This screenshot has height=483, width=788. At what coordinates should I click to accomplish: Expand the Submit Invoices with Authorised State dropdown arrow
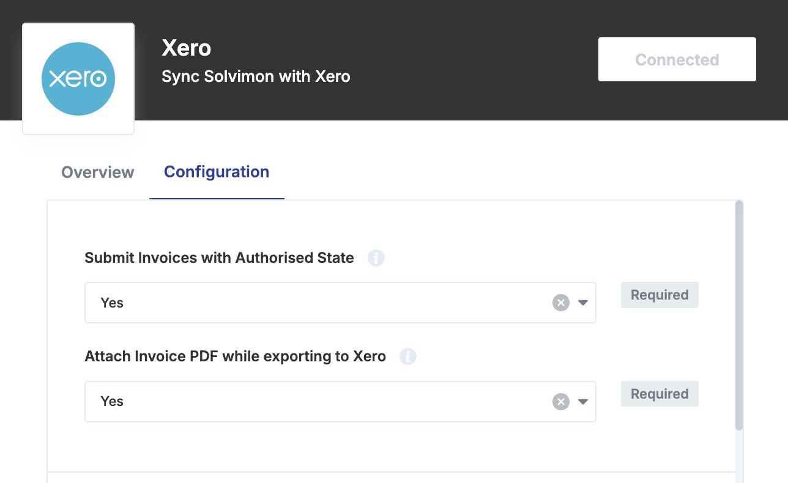(583, 303)
